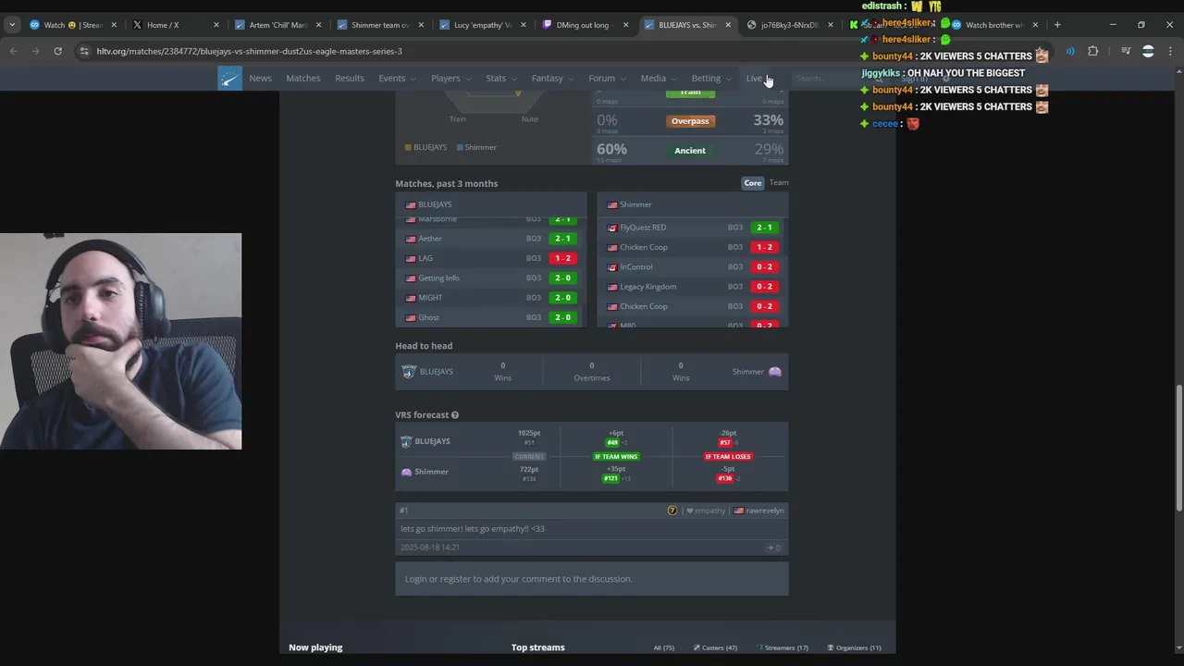Image resolution: width=1184 pixels, height=666 pixels.
Task: Go back to the previous page
Action: point(14,51)
